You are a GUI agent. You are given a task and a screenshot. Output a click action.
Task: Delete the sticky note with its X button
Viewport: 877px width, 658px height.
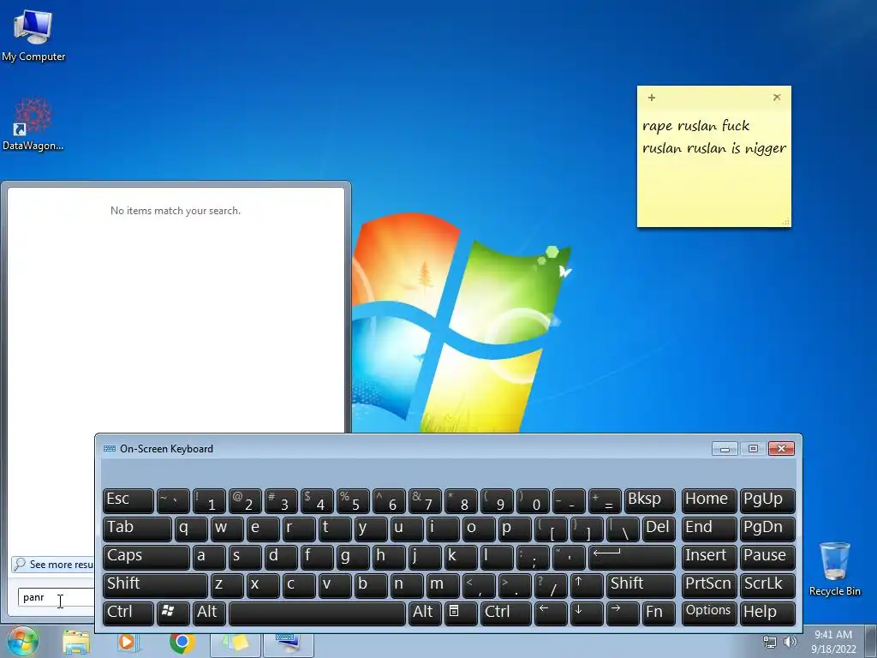[x=777, y=98]
